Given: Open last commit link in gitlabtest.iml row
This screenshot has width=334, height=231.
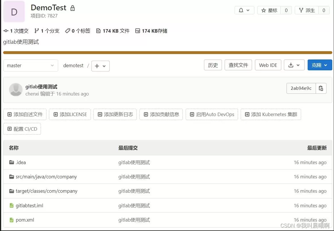Looking at the screenshot, I should pos(134,206).
